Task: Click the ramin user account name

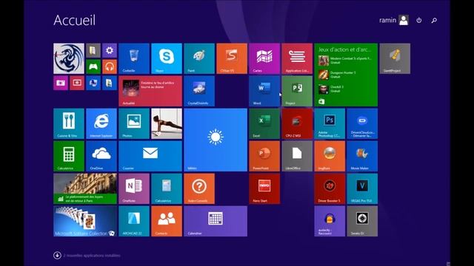Action: [387, 20]
